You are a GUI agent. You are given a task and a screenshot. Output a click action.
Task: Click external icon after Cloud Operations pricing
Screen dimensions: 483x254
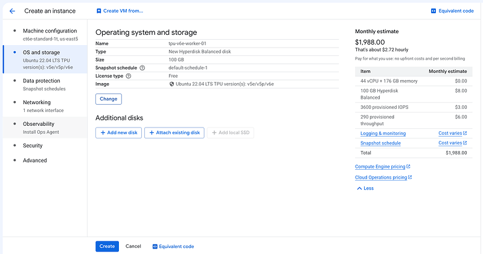410,177
